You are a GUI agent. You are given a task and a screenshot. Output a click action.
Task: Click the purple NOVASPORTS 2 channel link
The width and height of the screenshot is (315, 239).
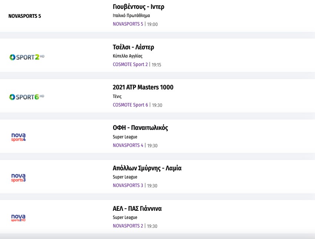(128, 226)
